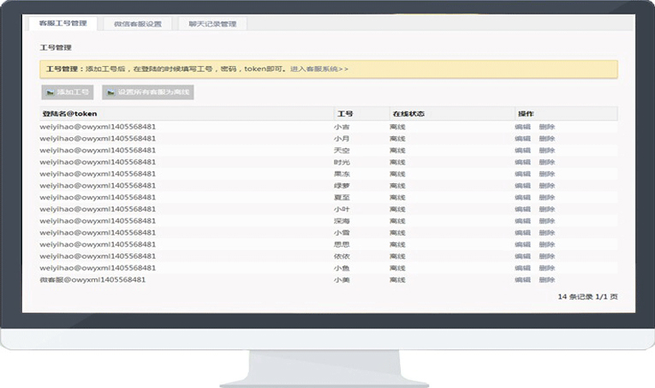This screenshot has height=388, width=655.
Task: Edit the 夏至 agent entry
Action: (x=522, y=197)
